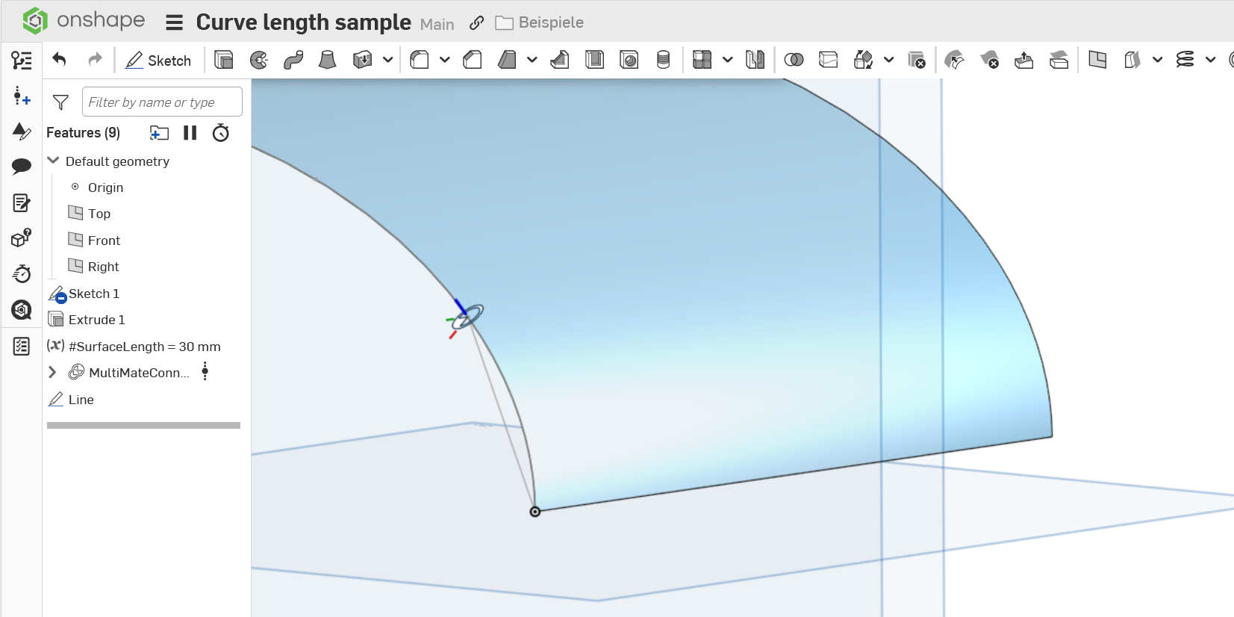Collapse the Default geometry group
1234x617 pixels.
53,161
